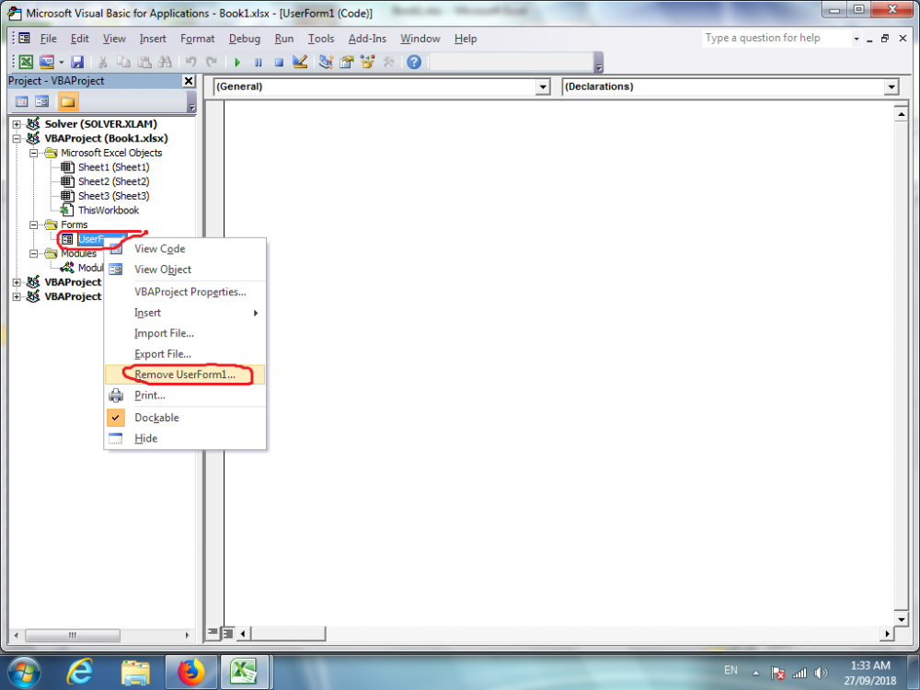Open VBAProject Properties... from context menu
The image size is (920, 690).
coord(185,292)
